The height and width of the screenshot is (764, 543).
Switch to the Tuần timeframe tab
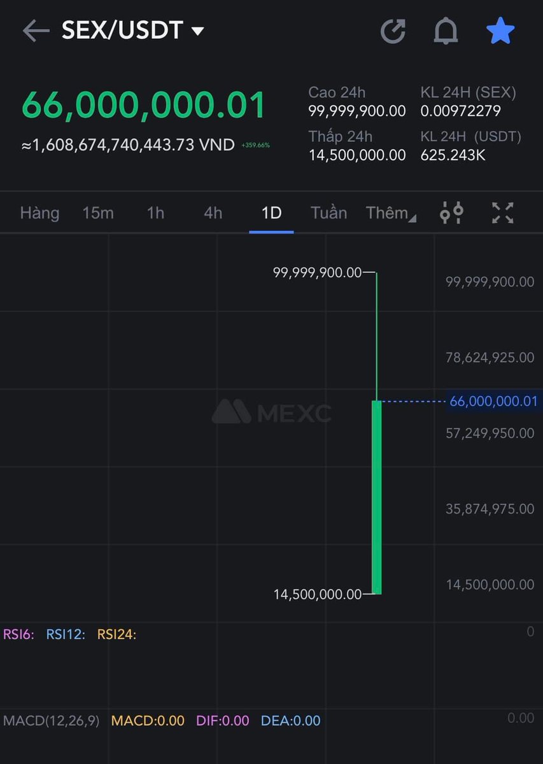pyautogui.click(x=328, y=213)
